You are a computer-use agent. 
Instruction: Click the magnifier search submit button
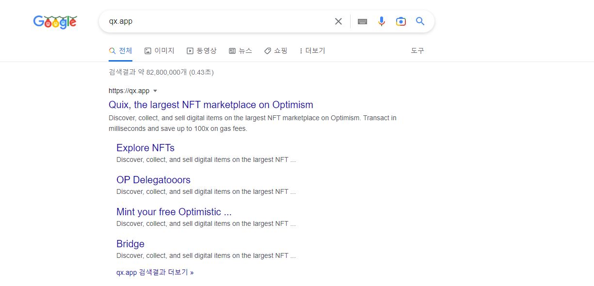point(420,21)
